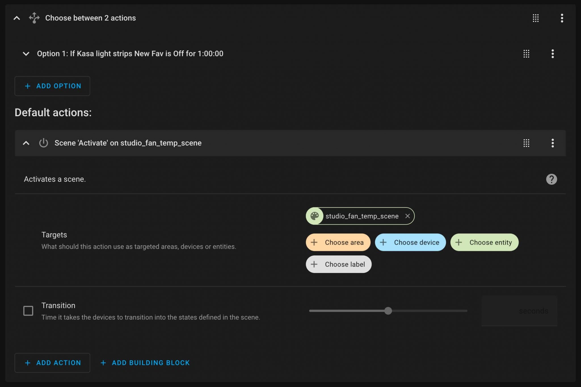Click the drag handle on the Scene Activate row
Image resolution: width=581 pixels, height=387 pixels.
pos(527,143)
